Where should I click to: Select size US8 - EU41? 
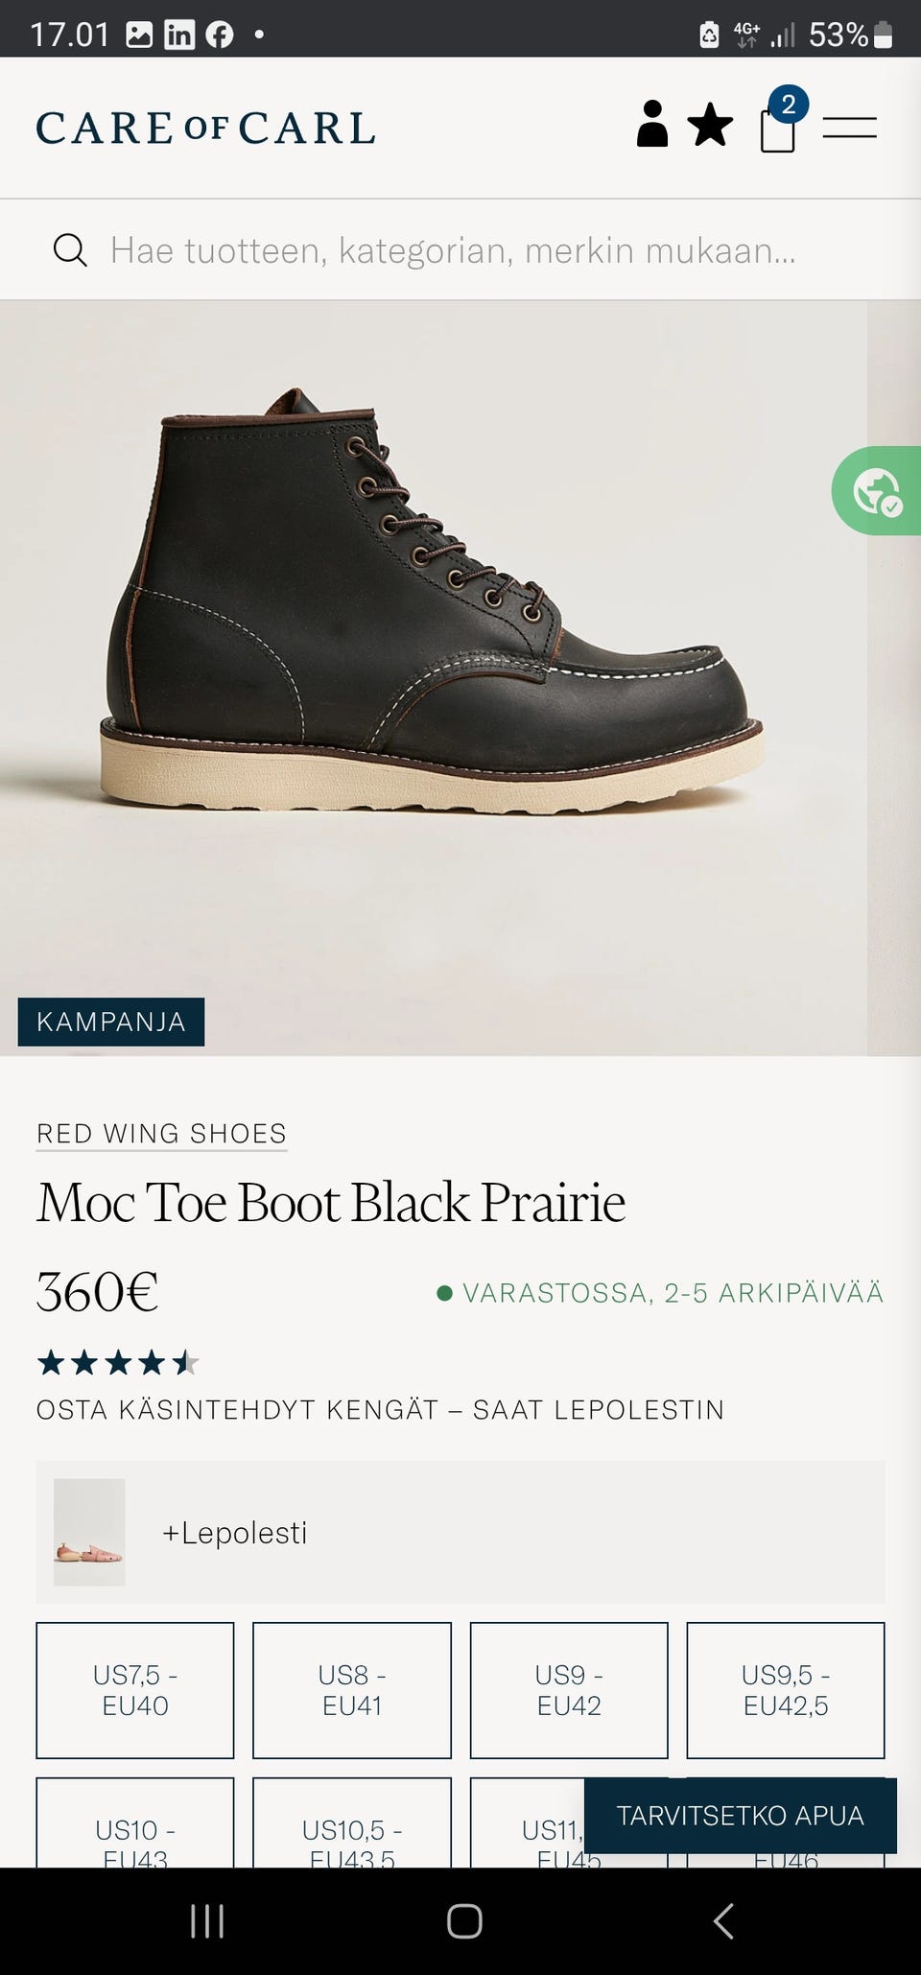(352, 1690)
